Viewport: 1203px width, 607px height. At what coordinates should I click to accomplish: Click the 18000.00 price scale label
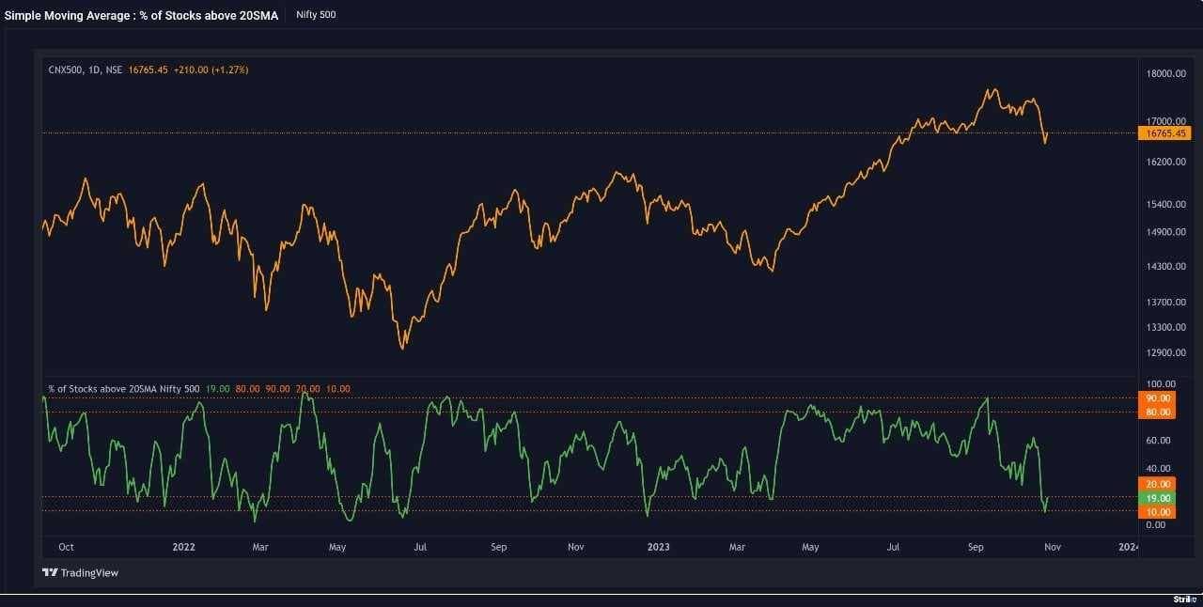[1165, 74]
